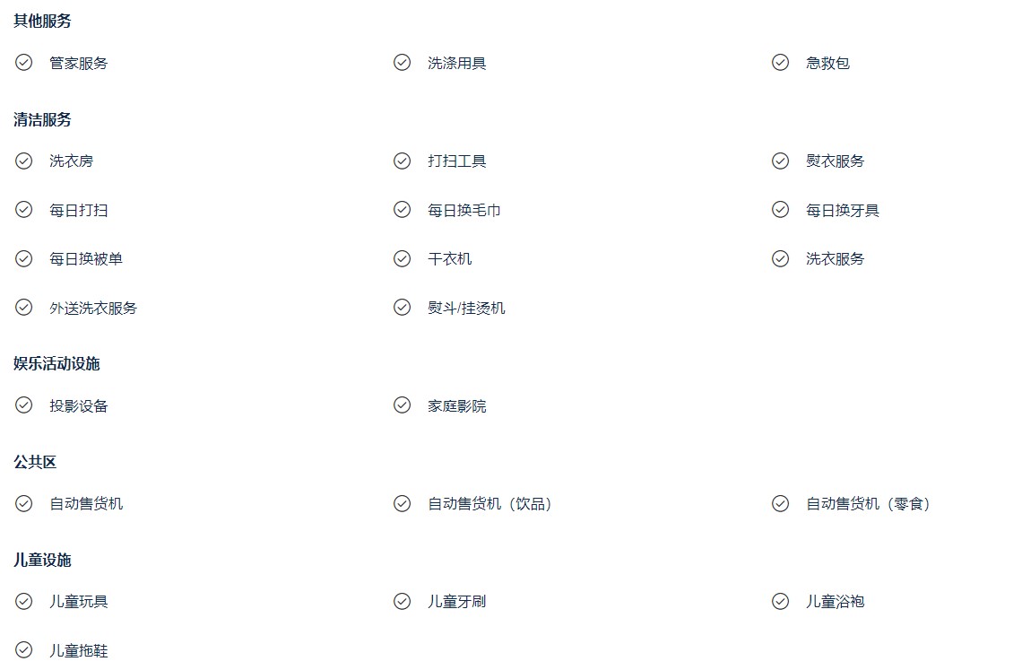The image size is (1022, 670).
Task: Click the check icon beside 投影设备
Action: 23,405
